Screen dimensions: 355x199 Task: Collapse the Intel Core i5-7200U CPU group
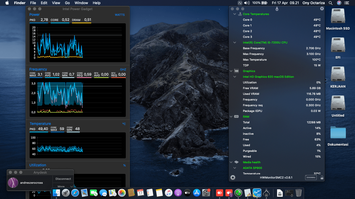pyautogui.click(x=235, y=42)
